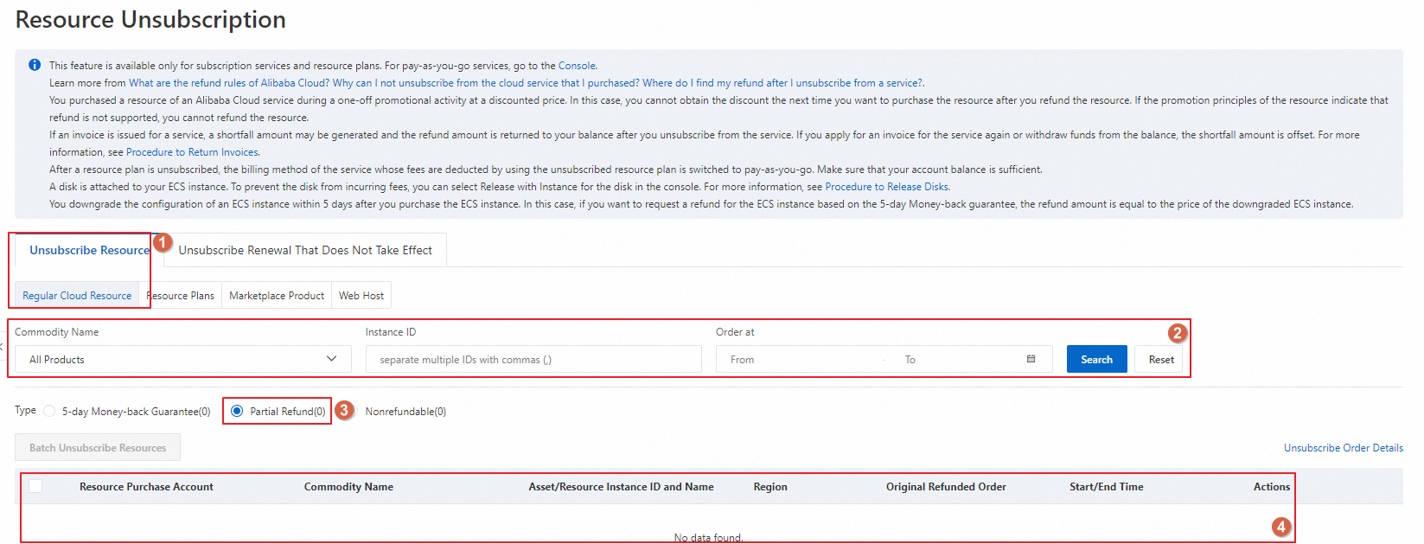Click the No data found message
Image resolution: width=1424 pixels, height=544 pixels.
[x=708, y=538]
